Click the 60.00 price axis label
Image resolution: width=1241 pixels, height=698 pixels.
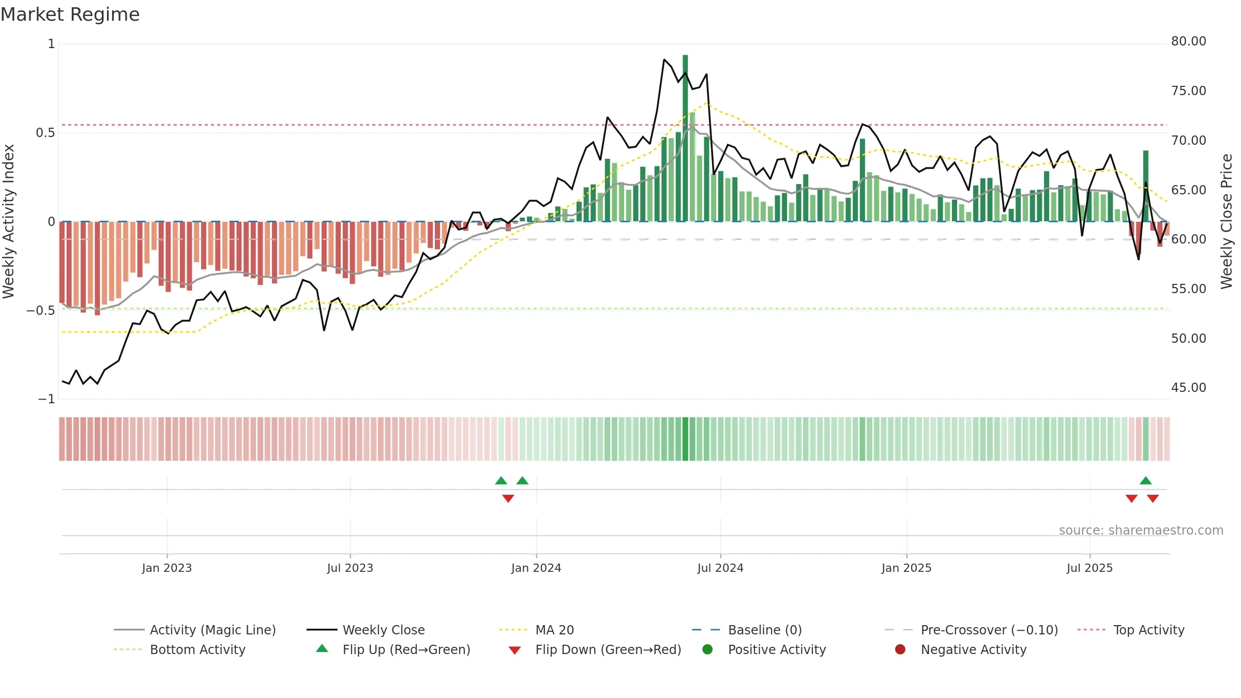click(x=1188, y=239)
